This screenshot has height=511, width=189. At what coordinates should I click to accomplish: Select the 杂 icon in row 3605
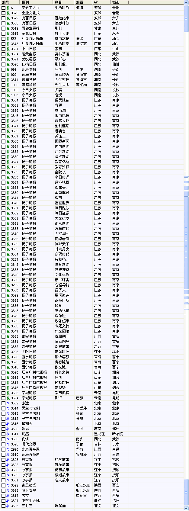point(8,506)
